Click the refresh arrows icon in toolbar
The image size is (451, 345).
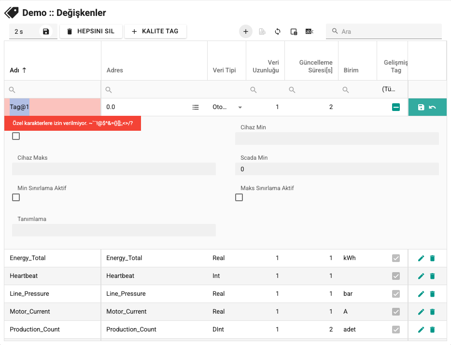278,32
